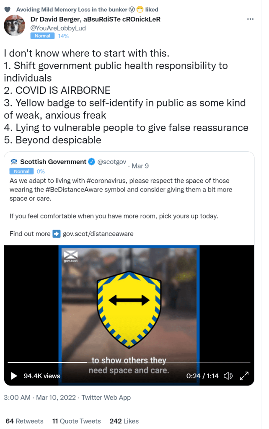Open the @YouAreLobbyLud handle
Viewport: 269px width, 429px height.
(58, 28)
